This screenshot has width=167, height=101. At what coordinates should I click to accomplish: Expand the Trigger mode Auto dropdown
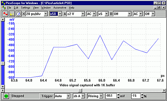[x=68, y=96]
